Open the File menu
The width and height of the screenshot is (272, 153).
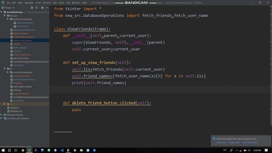pos(8,3)
